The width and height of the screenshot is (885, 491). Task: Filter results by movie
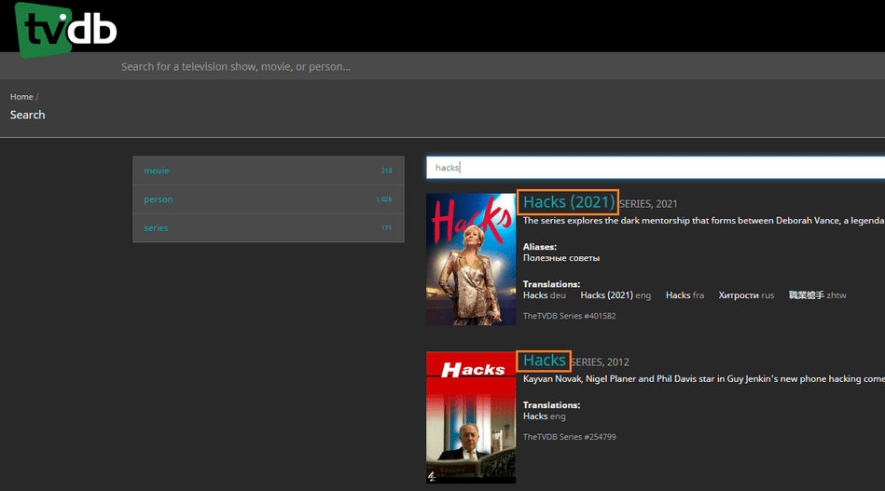[x=268, y=170]
